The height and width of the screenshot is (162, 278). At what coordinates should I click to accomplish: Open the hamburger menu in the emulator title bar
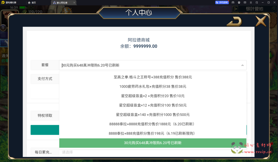pyautogui.click(x=251, y=2)
